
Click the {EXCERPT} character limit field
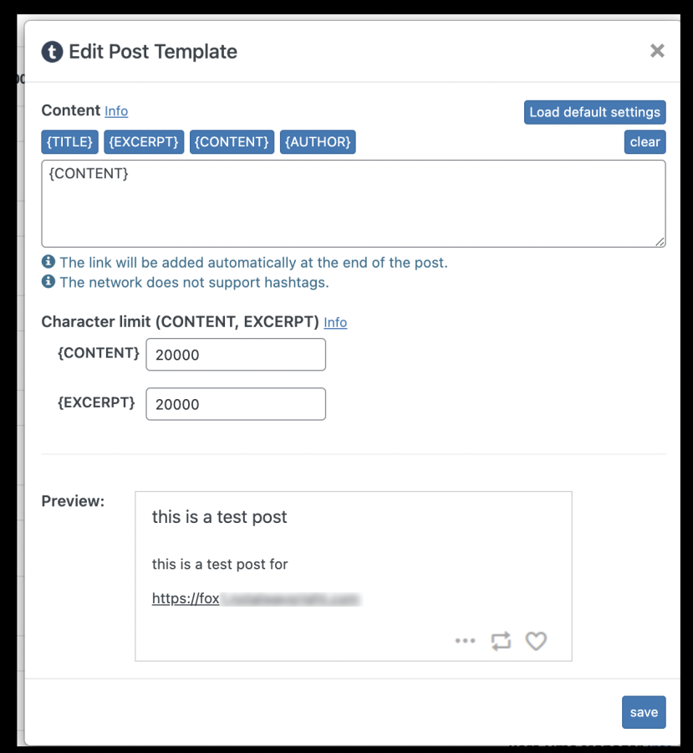(x=235, y=404)
